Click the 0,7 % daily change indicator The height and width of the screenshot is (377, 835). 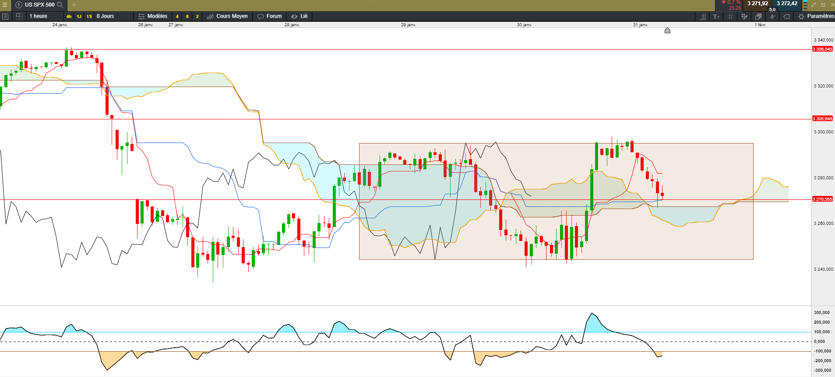[732, 3]
